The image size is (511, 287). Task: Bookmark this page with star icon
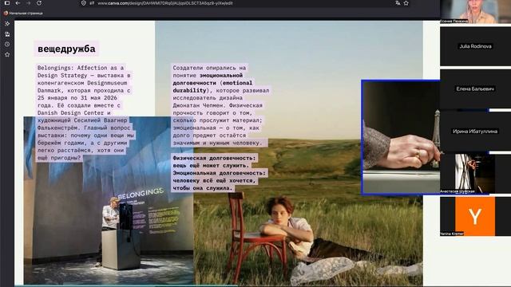[x=406, y=3]
